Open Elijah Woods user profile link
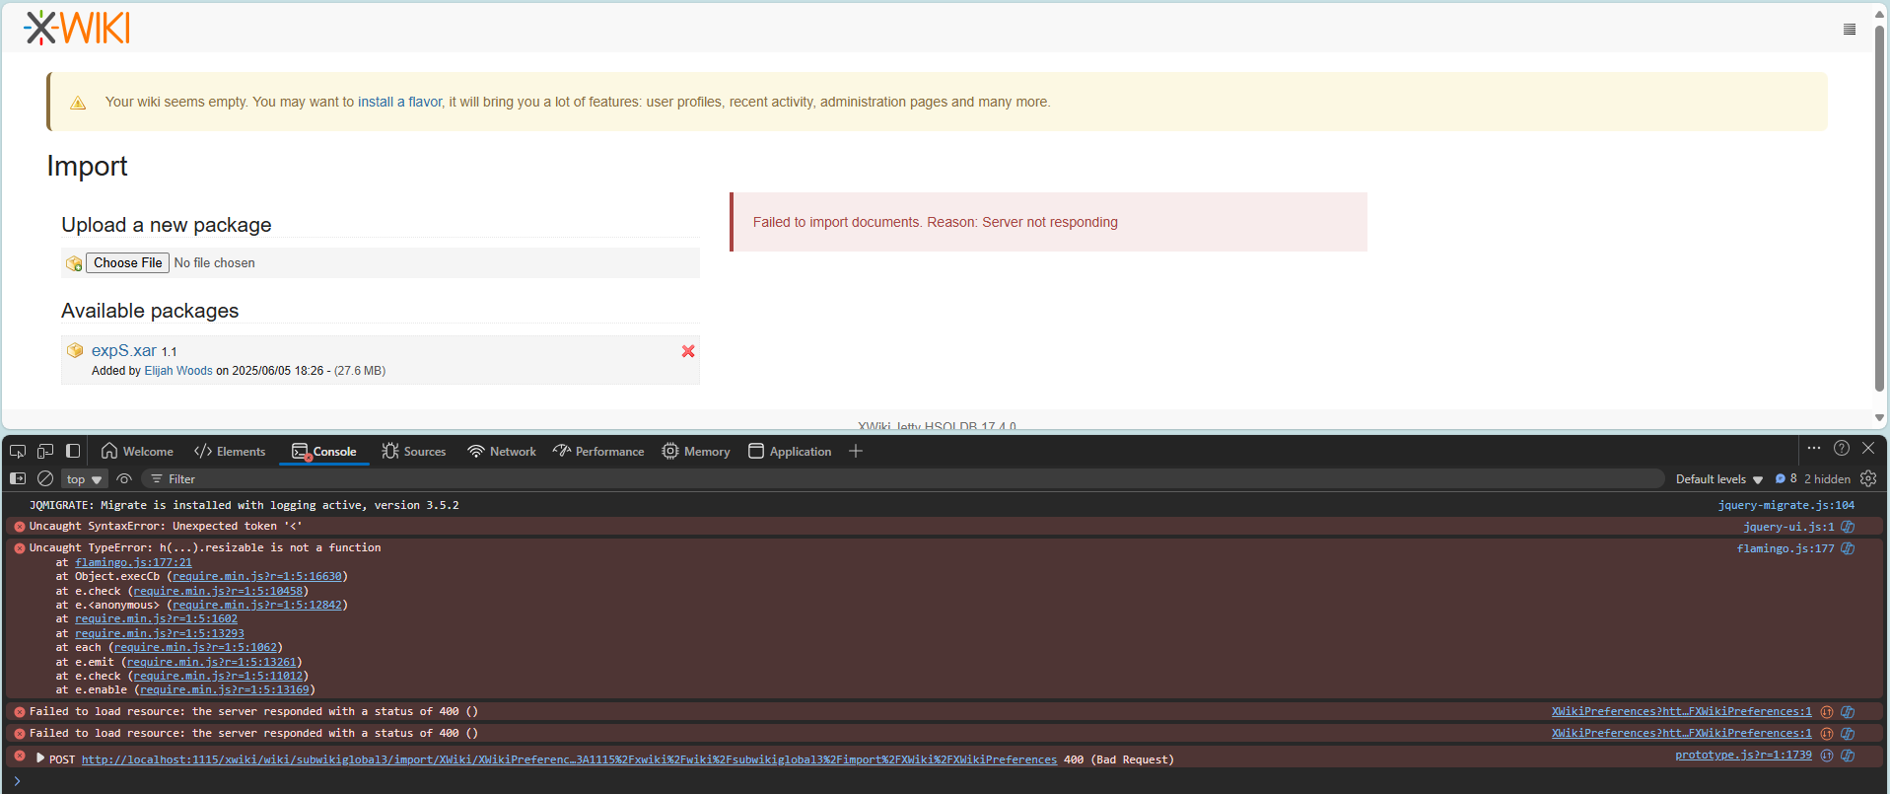 tap(178, 371)
